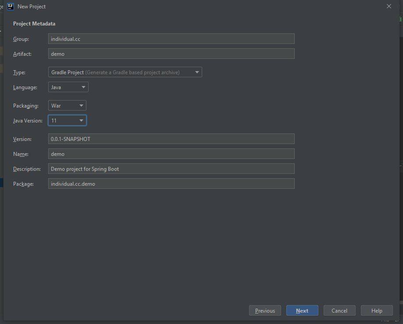Expand the Language dropdown set to Java
Viewport: 403px width, 324px height.
click(x=68, y=87)
